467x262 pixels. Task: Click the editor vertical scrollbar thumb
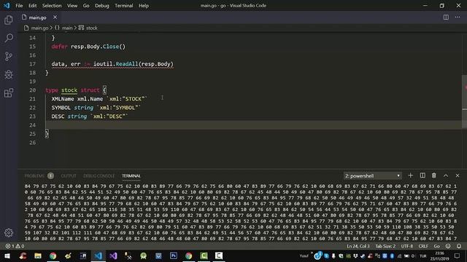click(464, 102)
